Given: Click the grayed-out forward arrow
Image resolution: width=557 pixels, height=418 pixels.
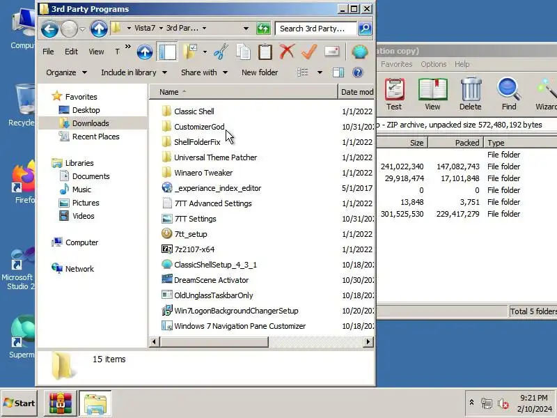Looking at the screenshot, I should click(69, 29).
